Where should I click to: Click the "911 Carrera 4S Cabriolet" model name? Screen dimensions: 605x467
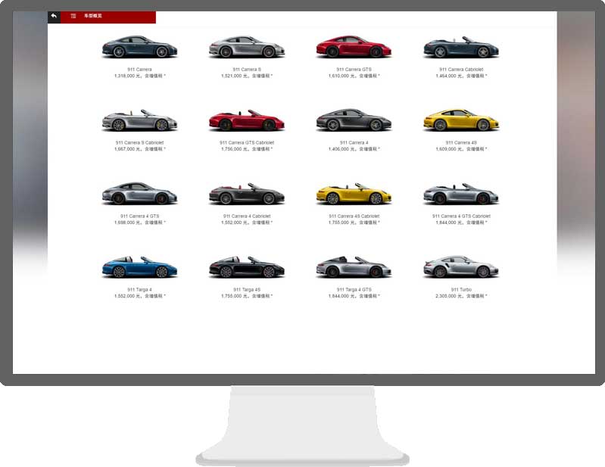354,216
